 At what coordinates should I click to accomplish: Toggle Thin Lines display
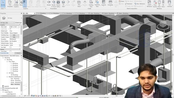click(25, 4)
